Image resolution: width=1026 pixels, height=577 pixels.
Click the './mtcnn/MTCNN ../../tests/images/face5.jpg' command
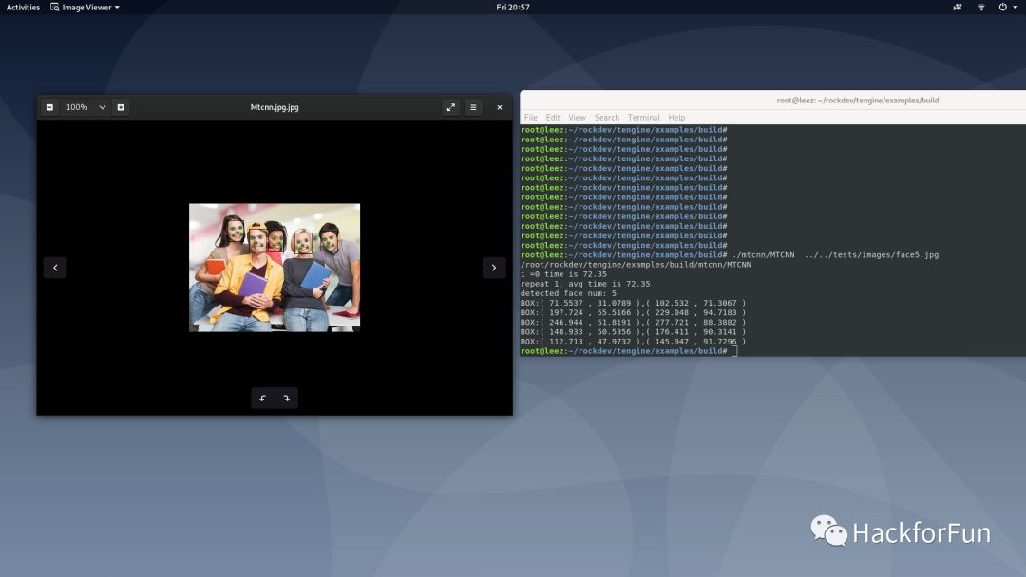(x=835, y=255)
